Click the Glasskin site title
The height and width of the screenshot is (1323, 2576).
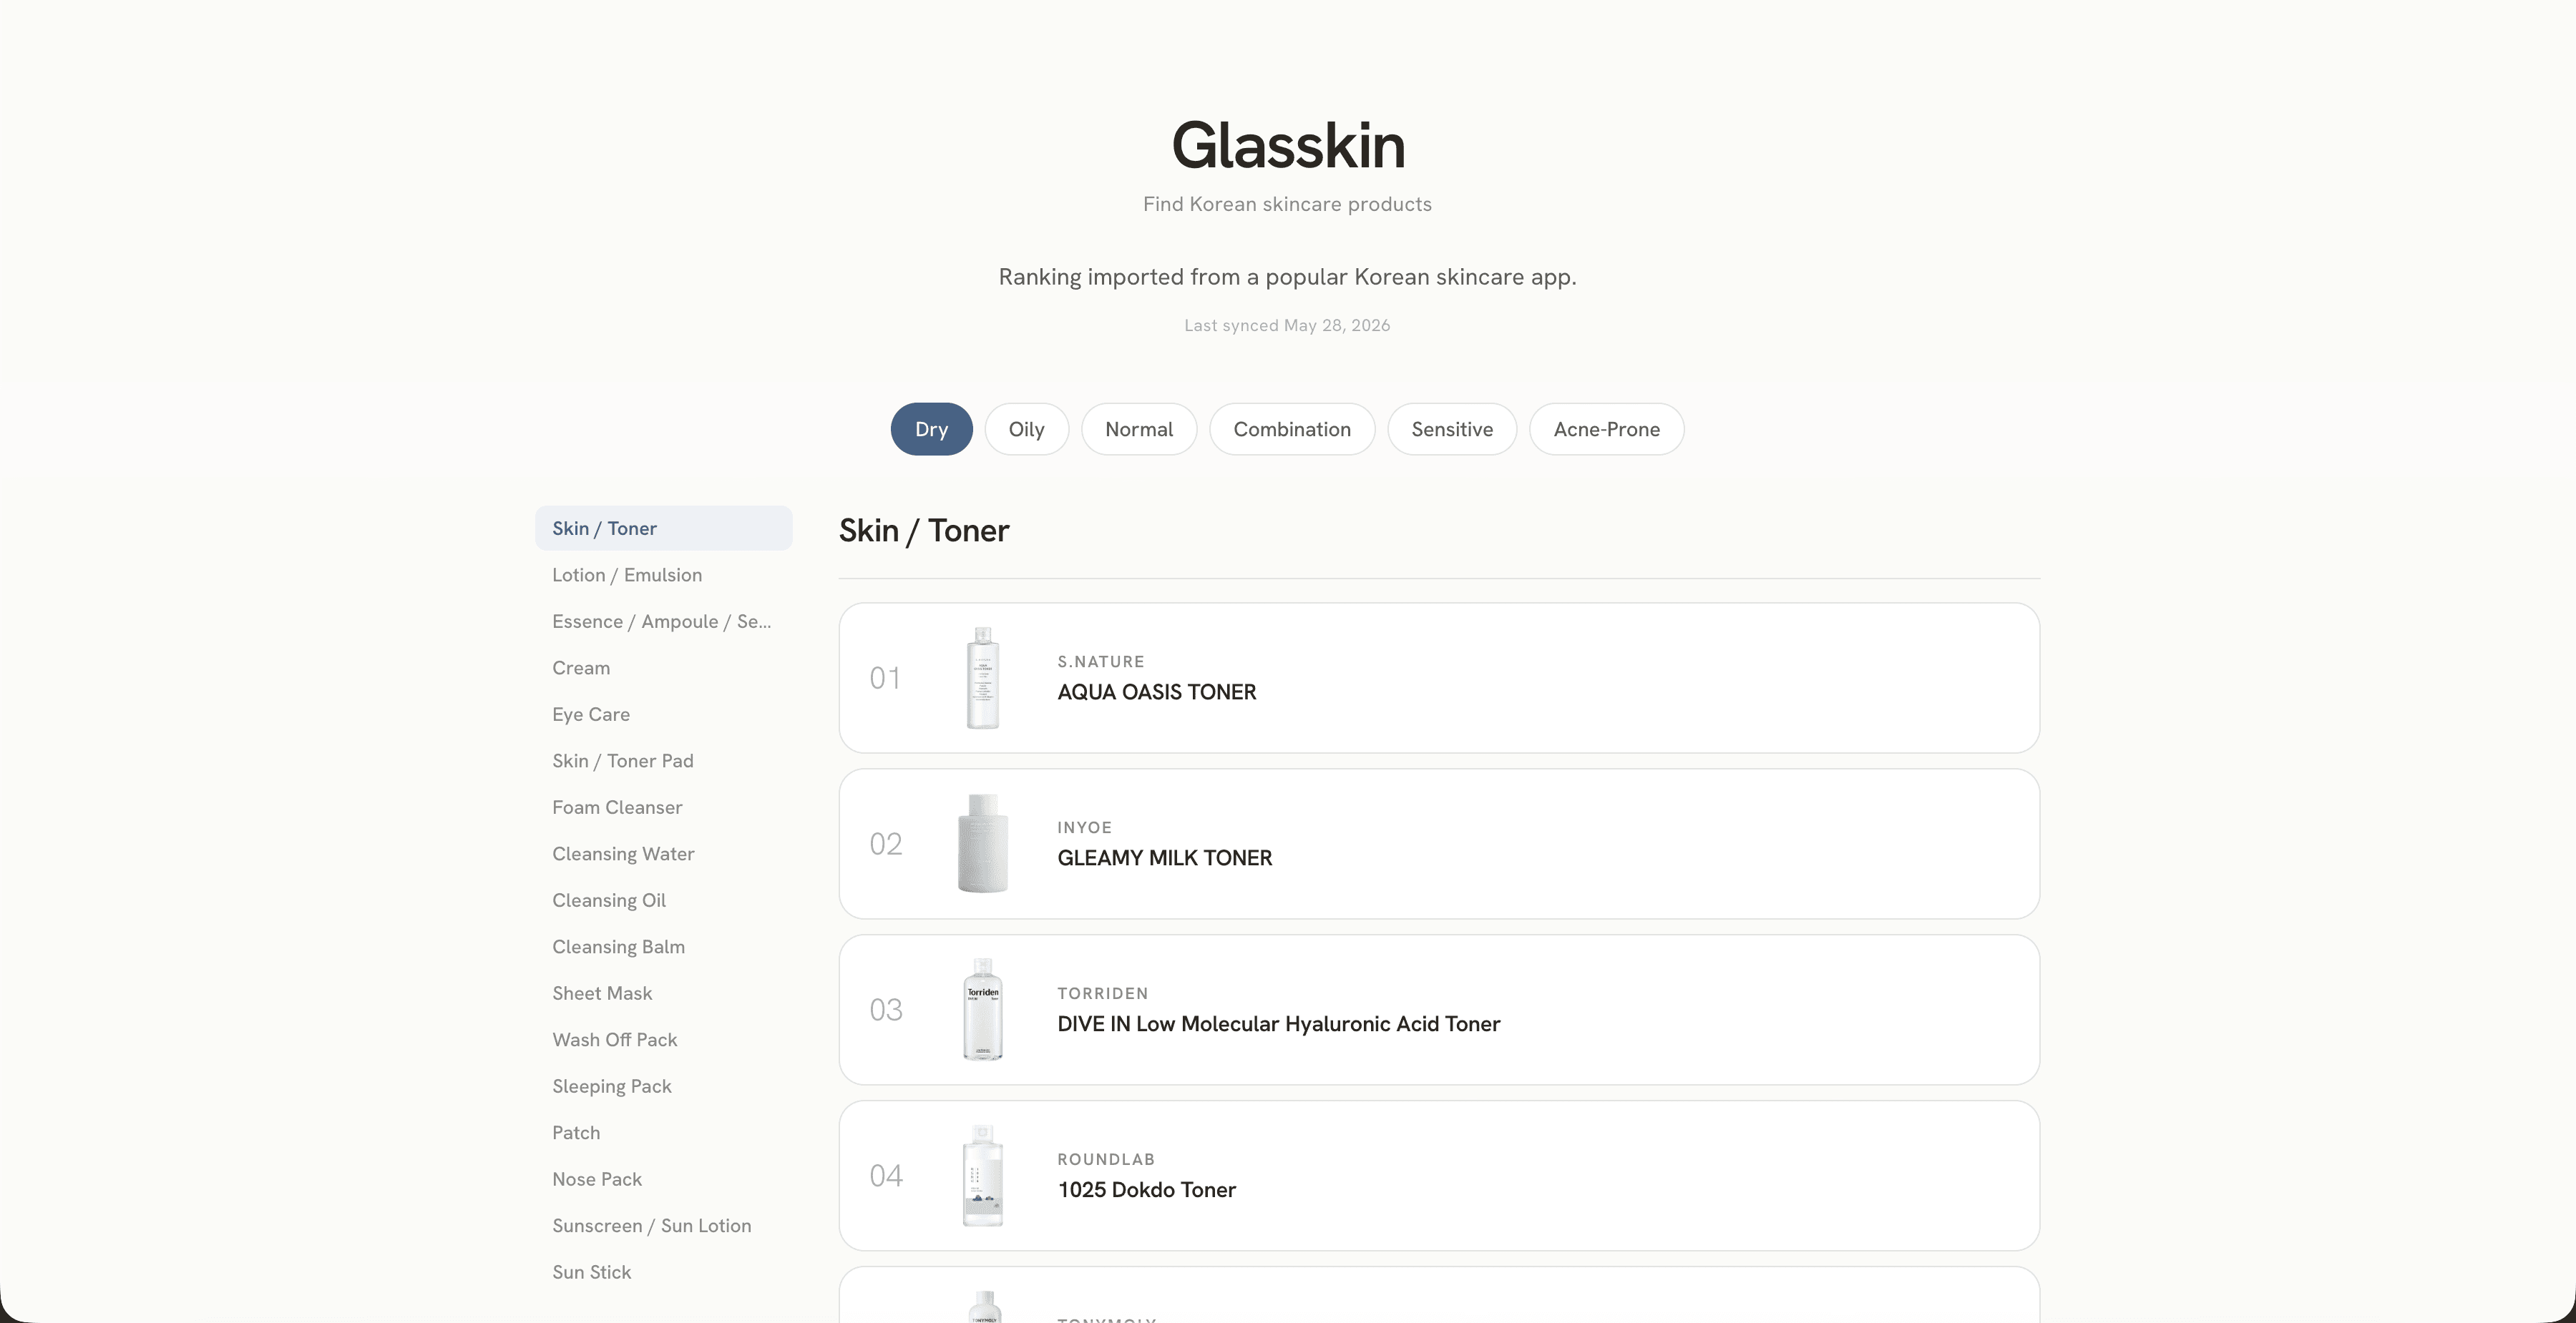pos(1288,145)
